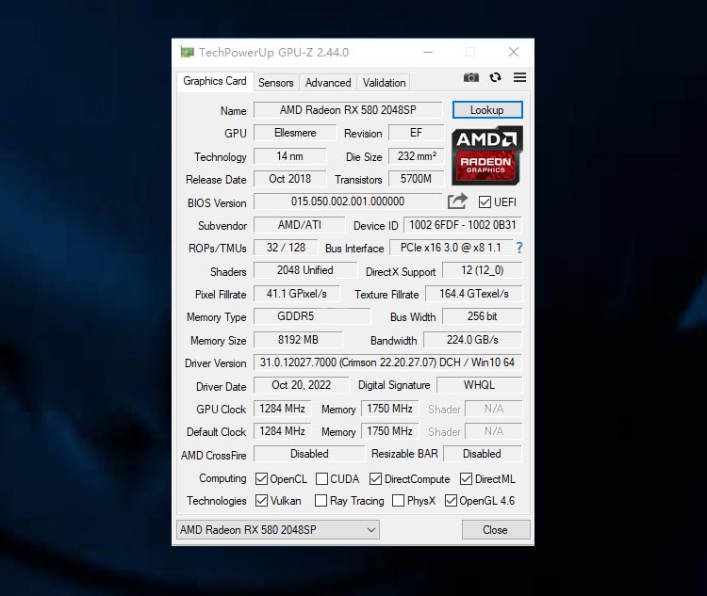The width and height of the screenshot is (707, 596).
Task: Close GPU-Z with the title bar X
Action: point(514,53)
